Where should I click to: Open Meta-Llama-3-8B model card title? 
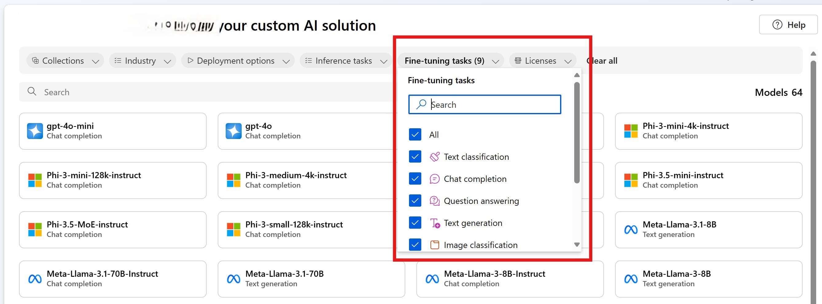[x=676, y=274]
